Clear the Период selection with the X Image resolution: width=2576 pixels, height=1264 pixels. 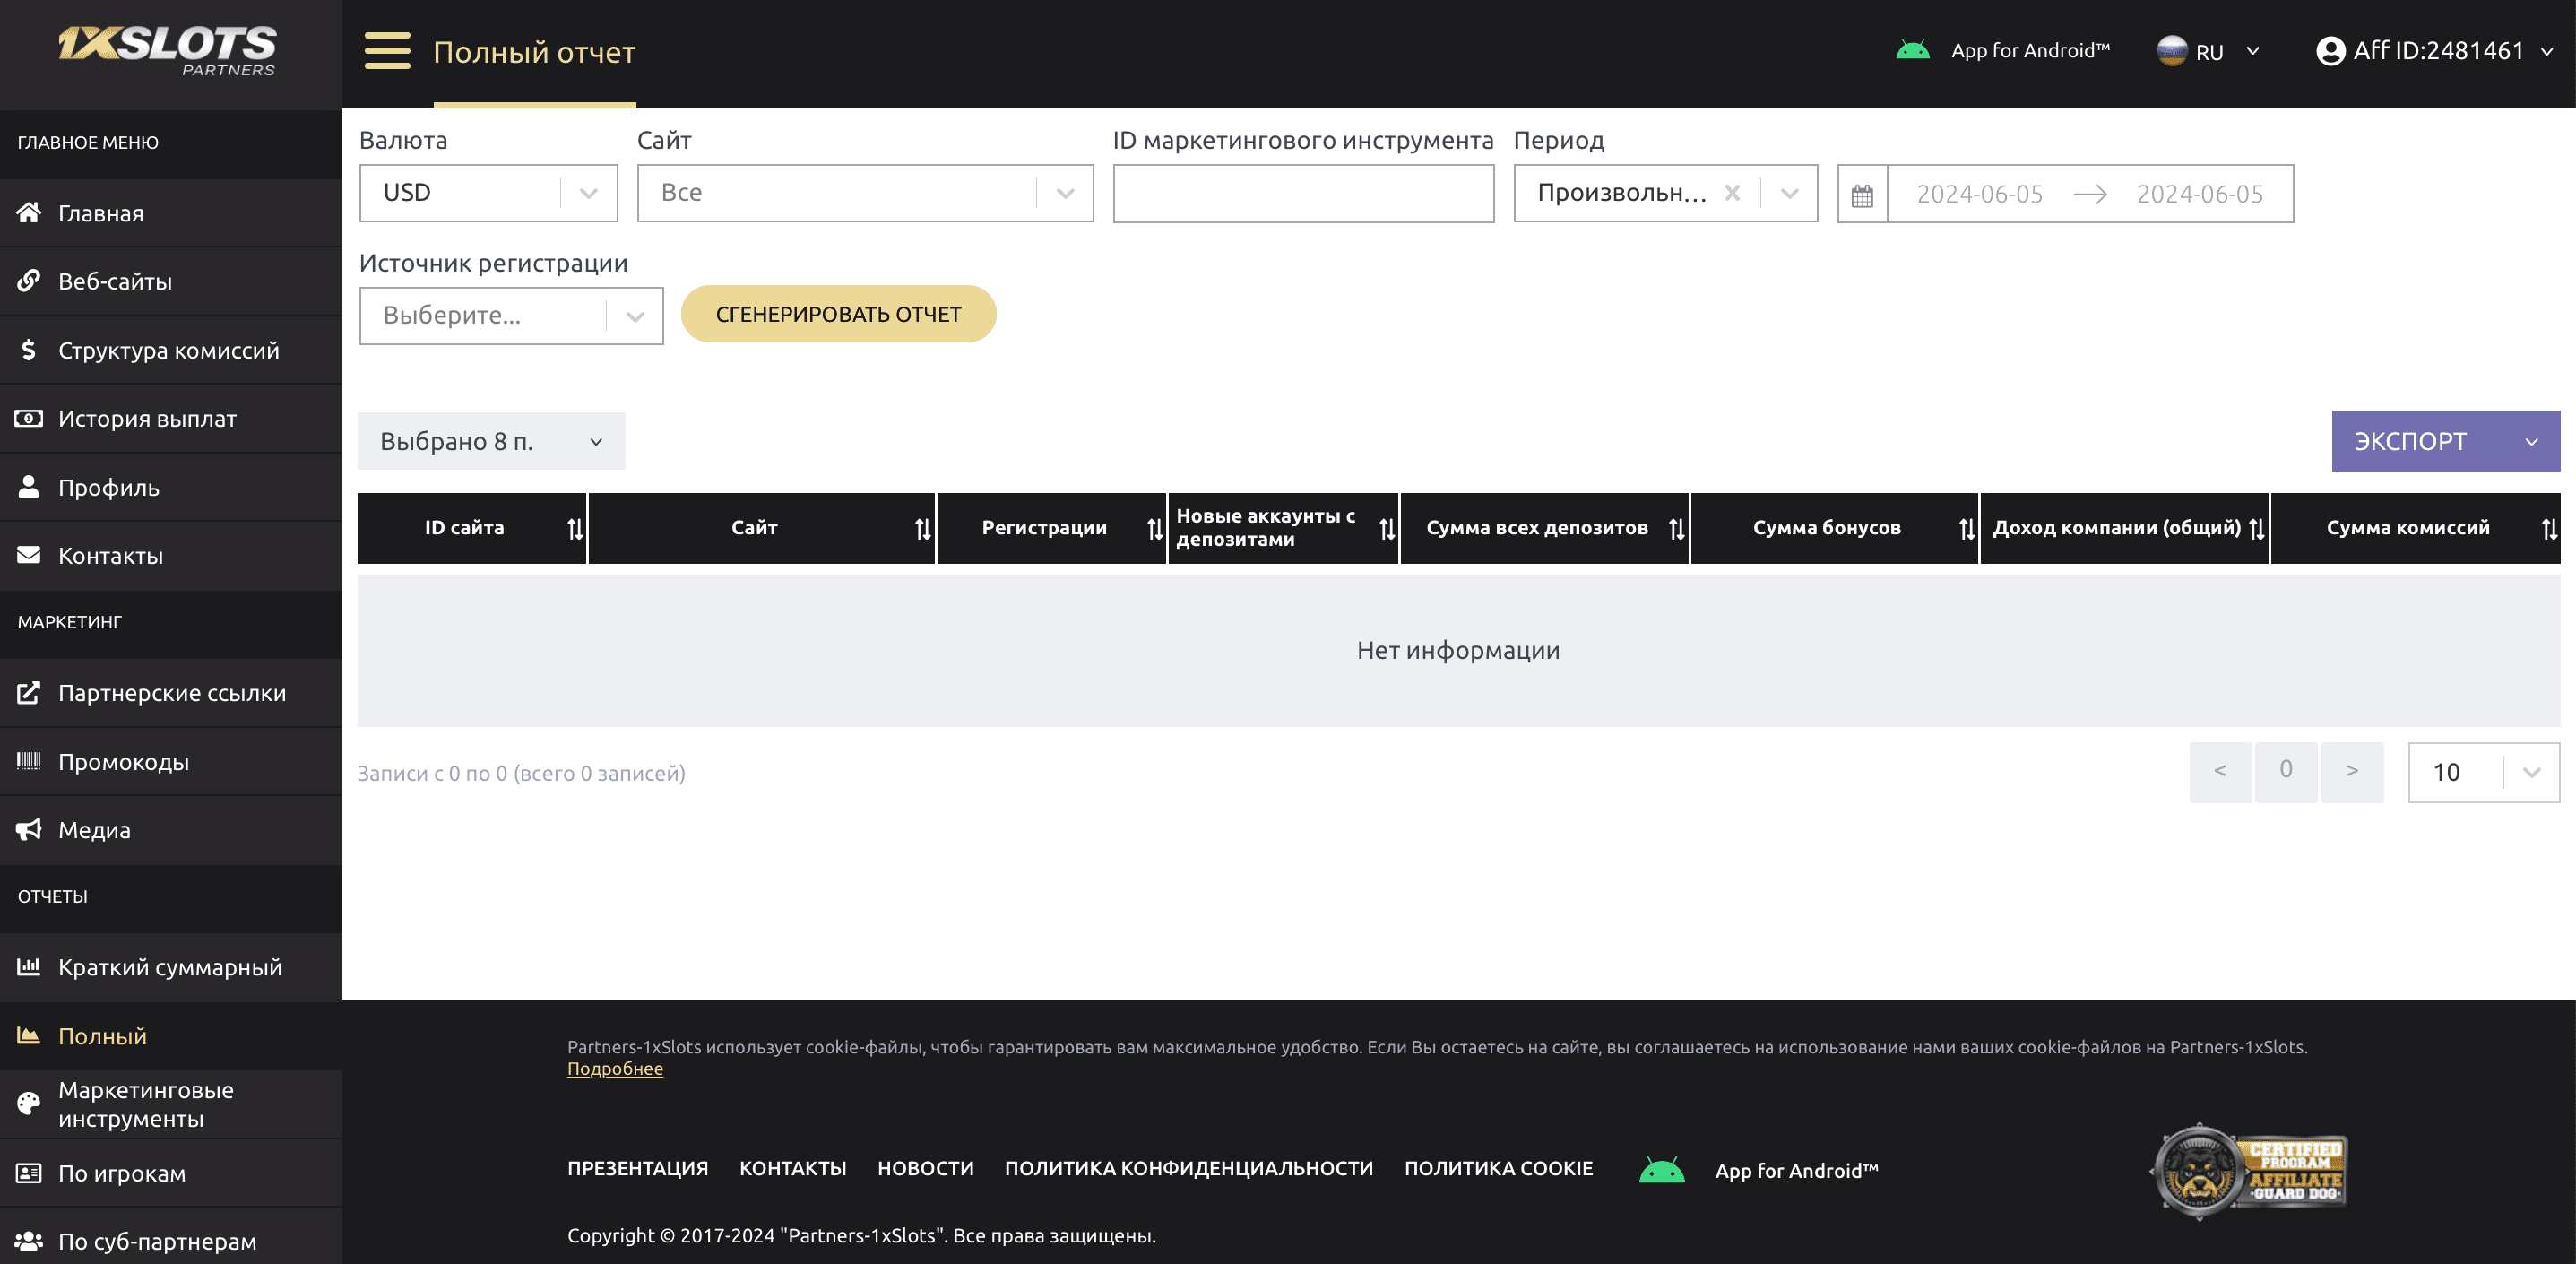[1732, 193]
